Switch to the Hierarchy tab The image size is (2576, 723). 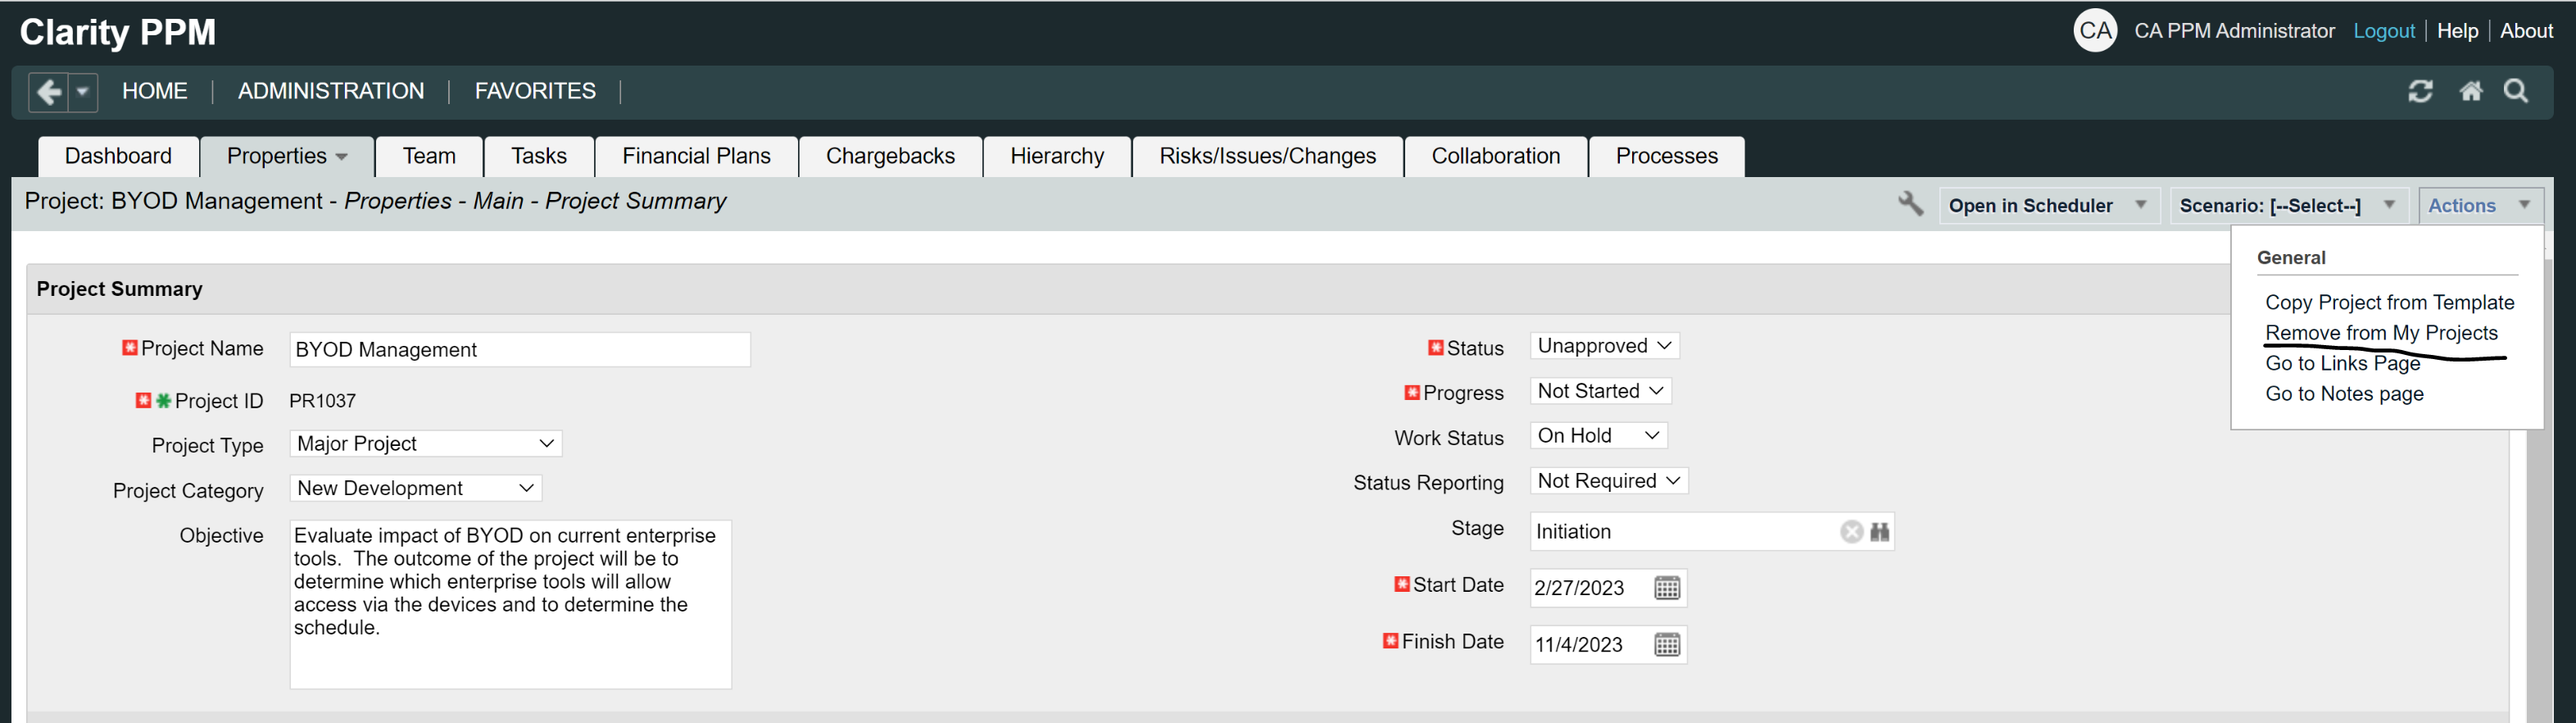pos(1057,157)
